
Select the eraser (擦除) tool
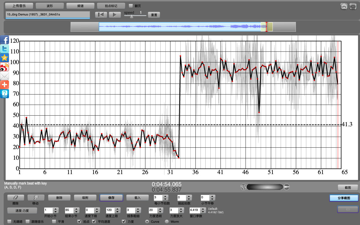[16, 198]
